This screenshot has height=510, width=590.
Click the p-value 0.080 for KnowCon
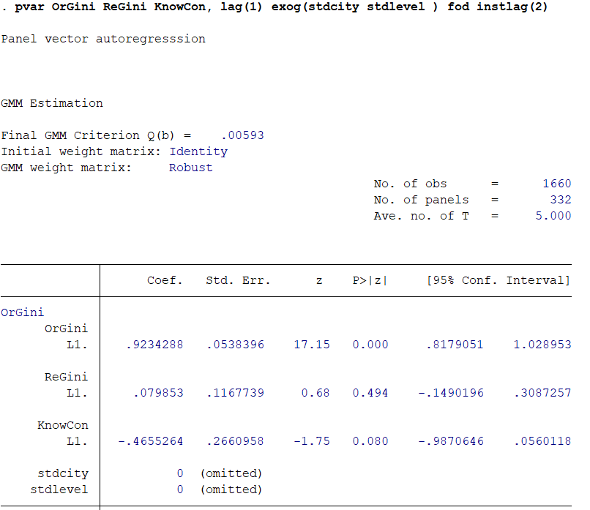coord(370,441)
